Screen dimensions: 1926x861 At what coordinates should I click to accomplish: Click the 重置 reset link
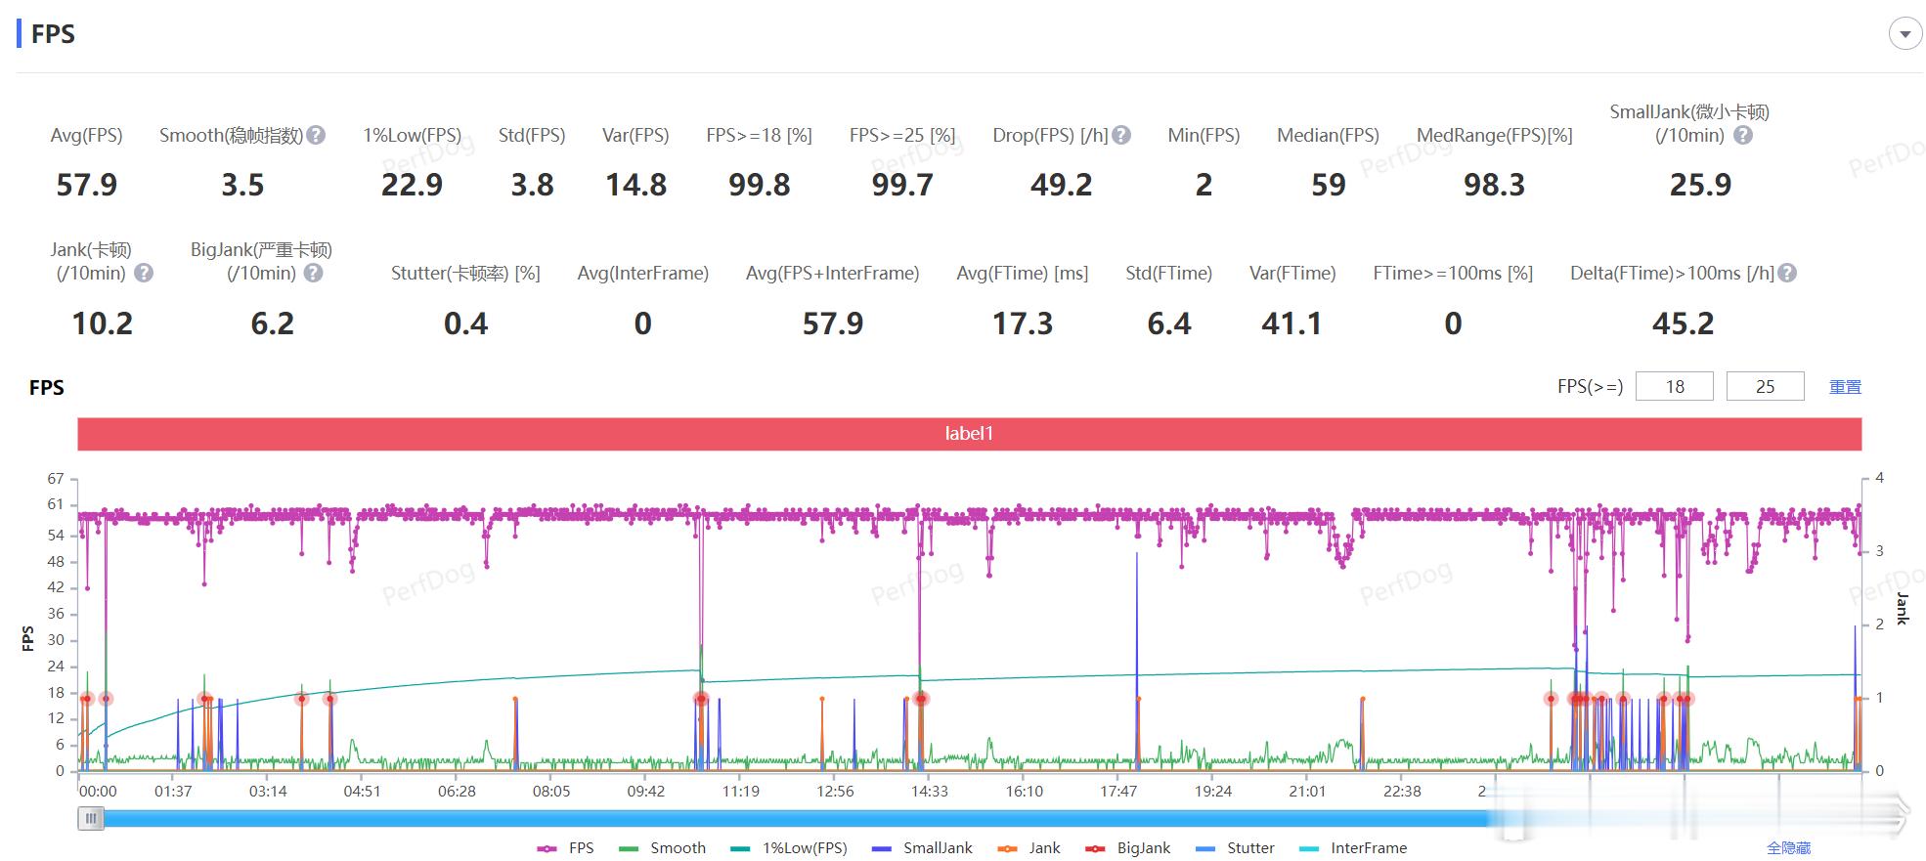1845,387
